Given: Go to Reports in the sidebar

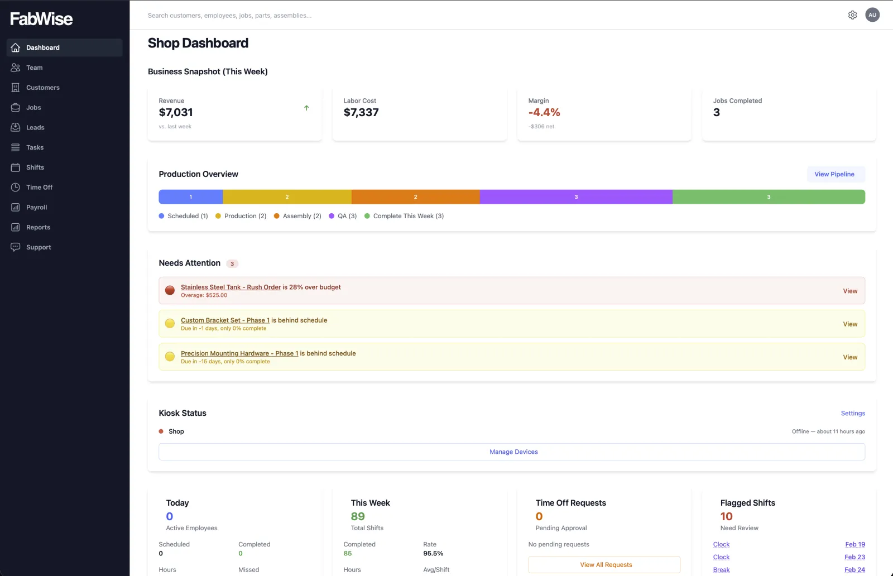Looking at the screenshot, I should click(38, 227).
